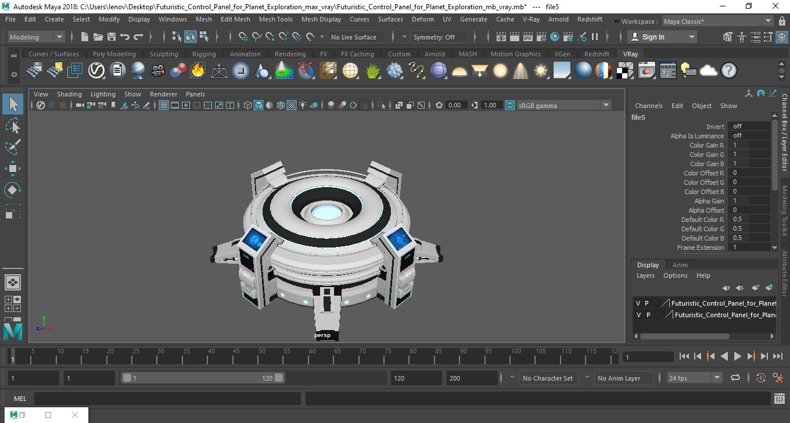
Task: Create a V-Ray sun light from the shelf
Action: (541, 71)
